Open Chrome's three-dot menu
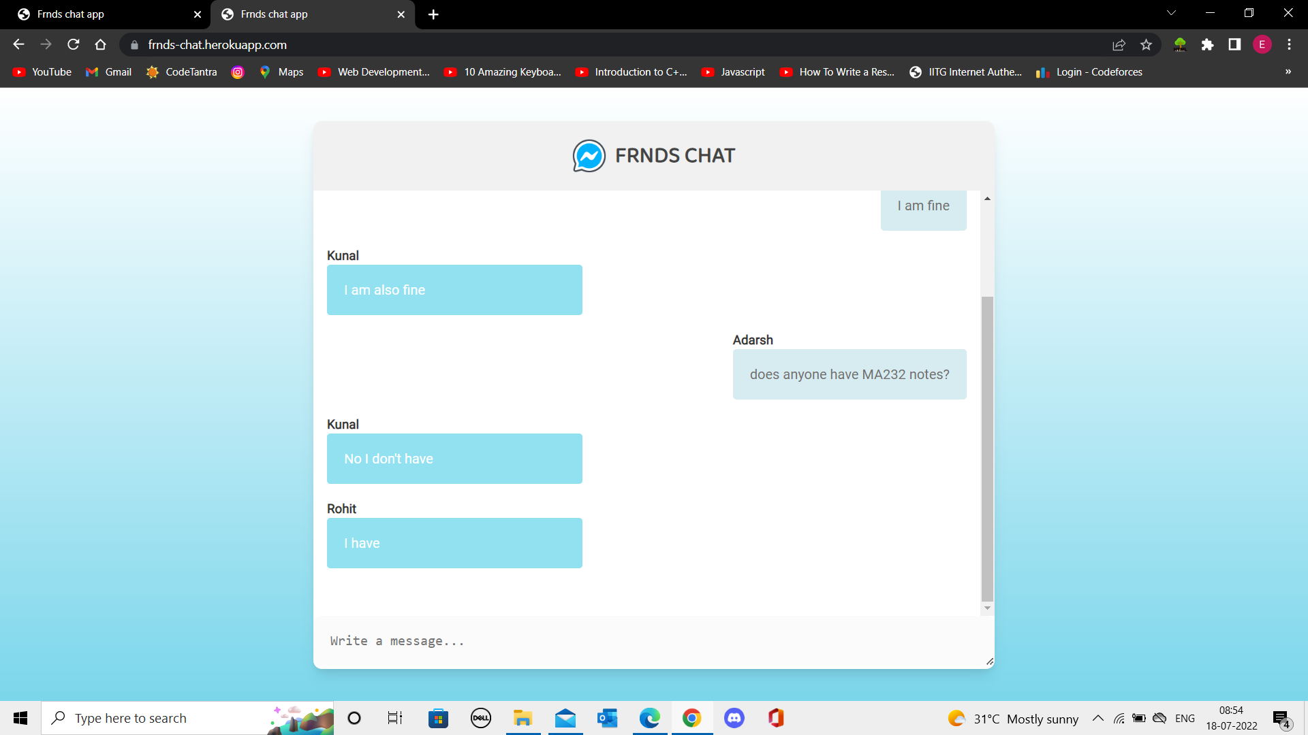This screenshot has height=735, width=1308. coord(1289,44)
